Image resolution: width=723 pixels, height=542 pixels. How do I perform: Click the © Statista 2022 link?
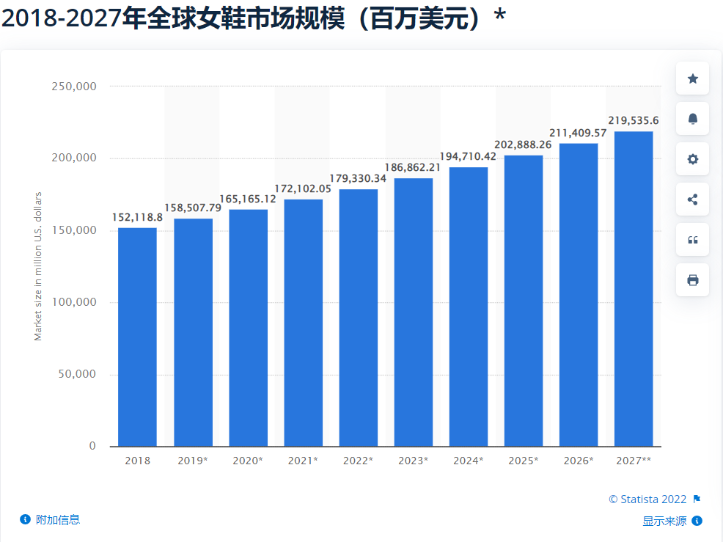647,499
